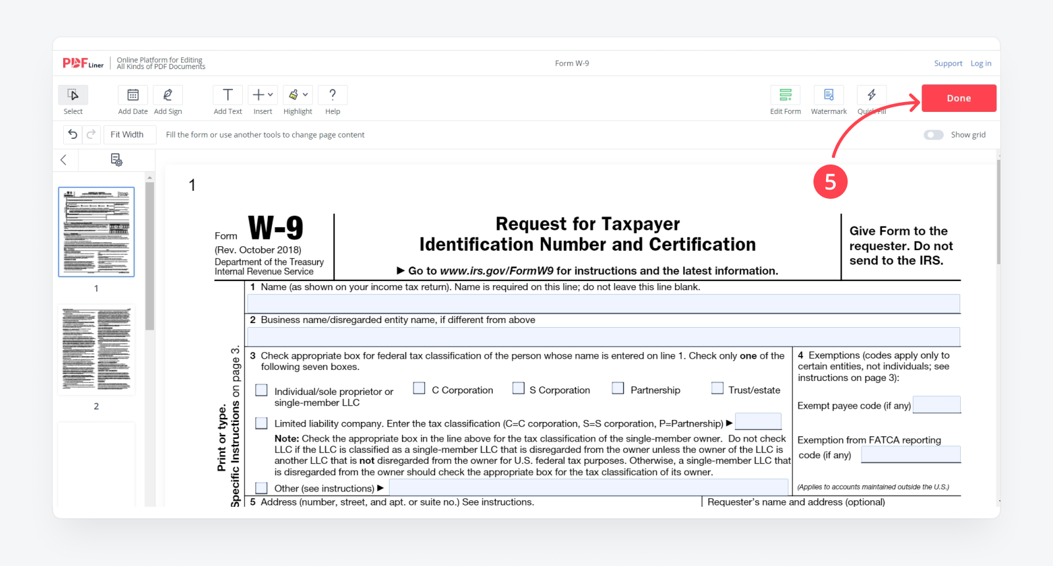Collapse the thumbnails sidebar arrow
This screenshot has width=1053, height=566.
click(64, 160)
